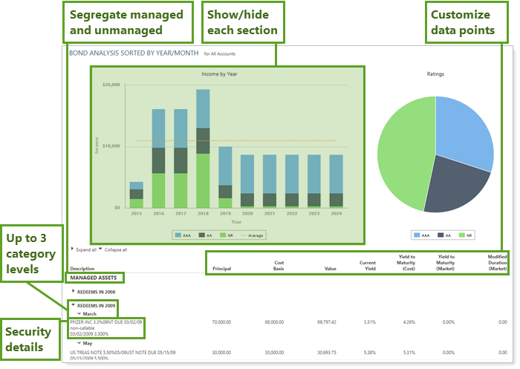Expand the Redeems in 2008 group
The height and width of the screenshot is (369, 520).
[x=73, y=292]
